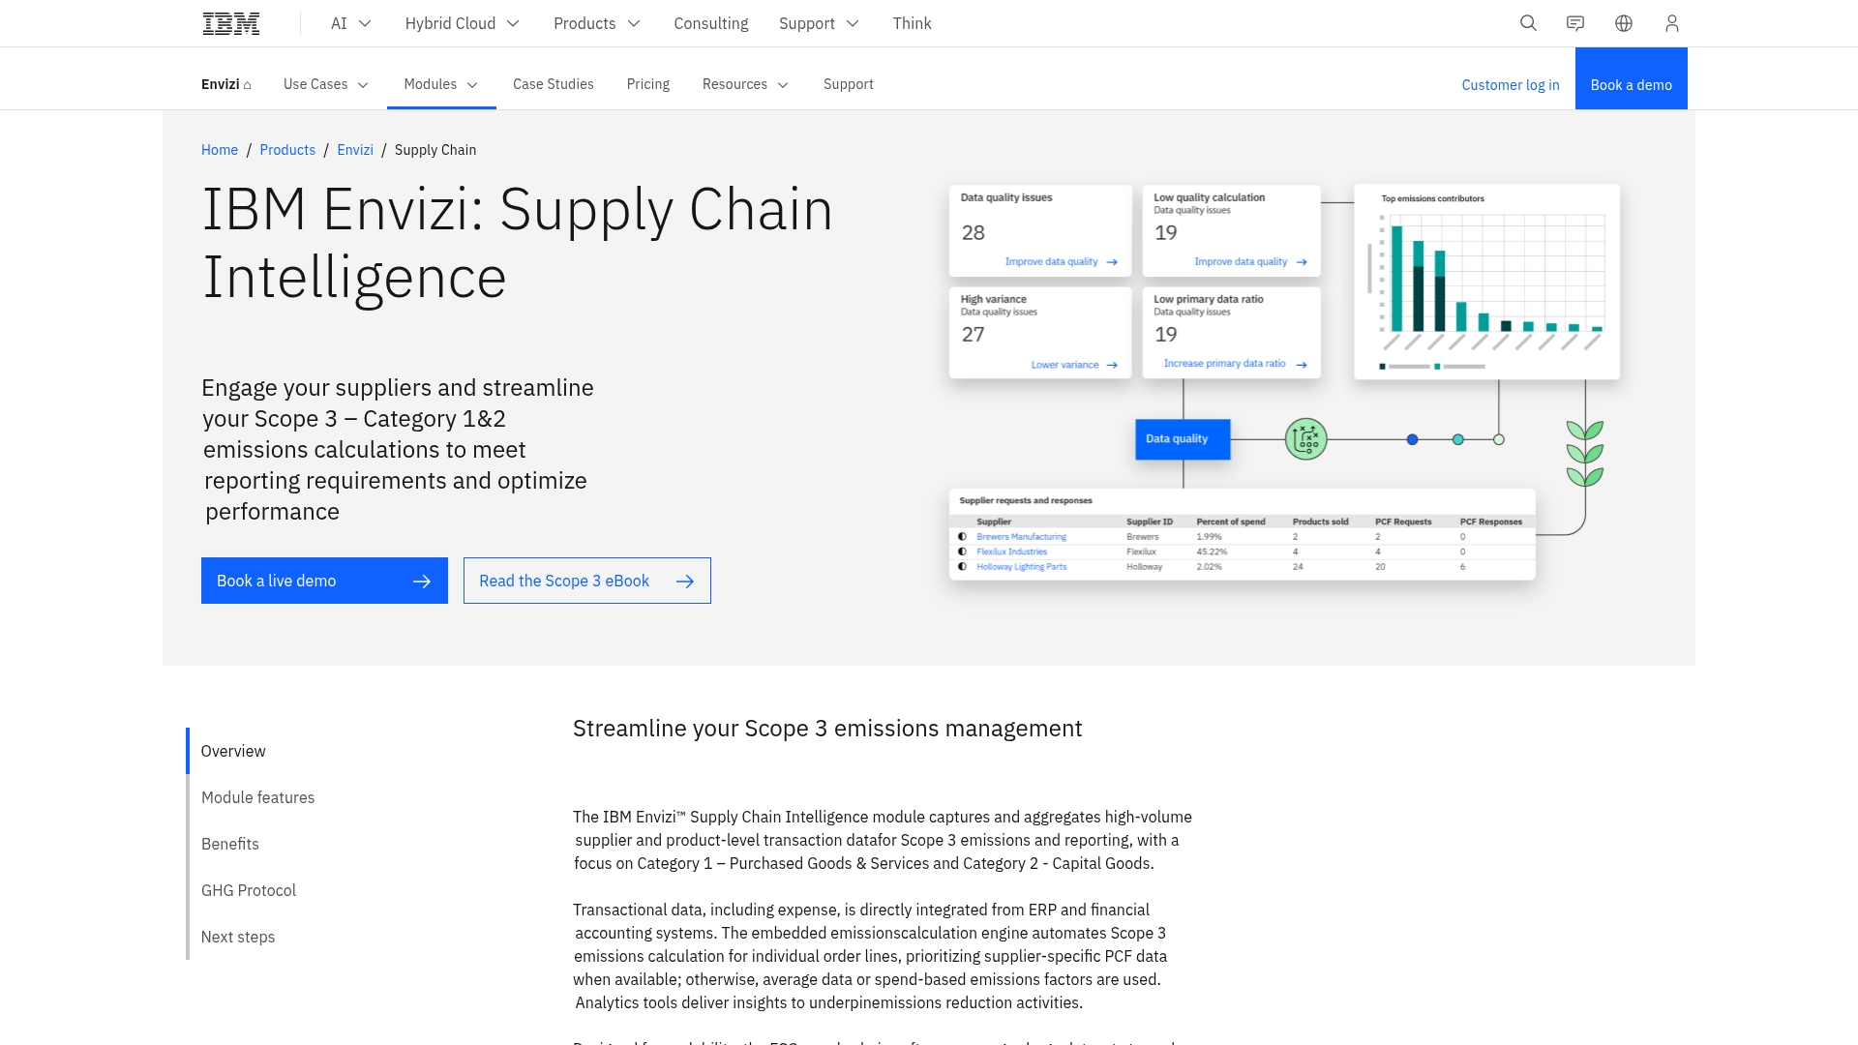This screenshot has height=1045, width=1858.
Task: Open the Use Cases dropdown
Action: coord(325,84)
